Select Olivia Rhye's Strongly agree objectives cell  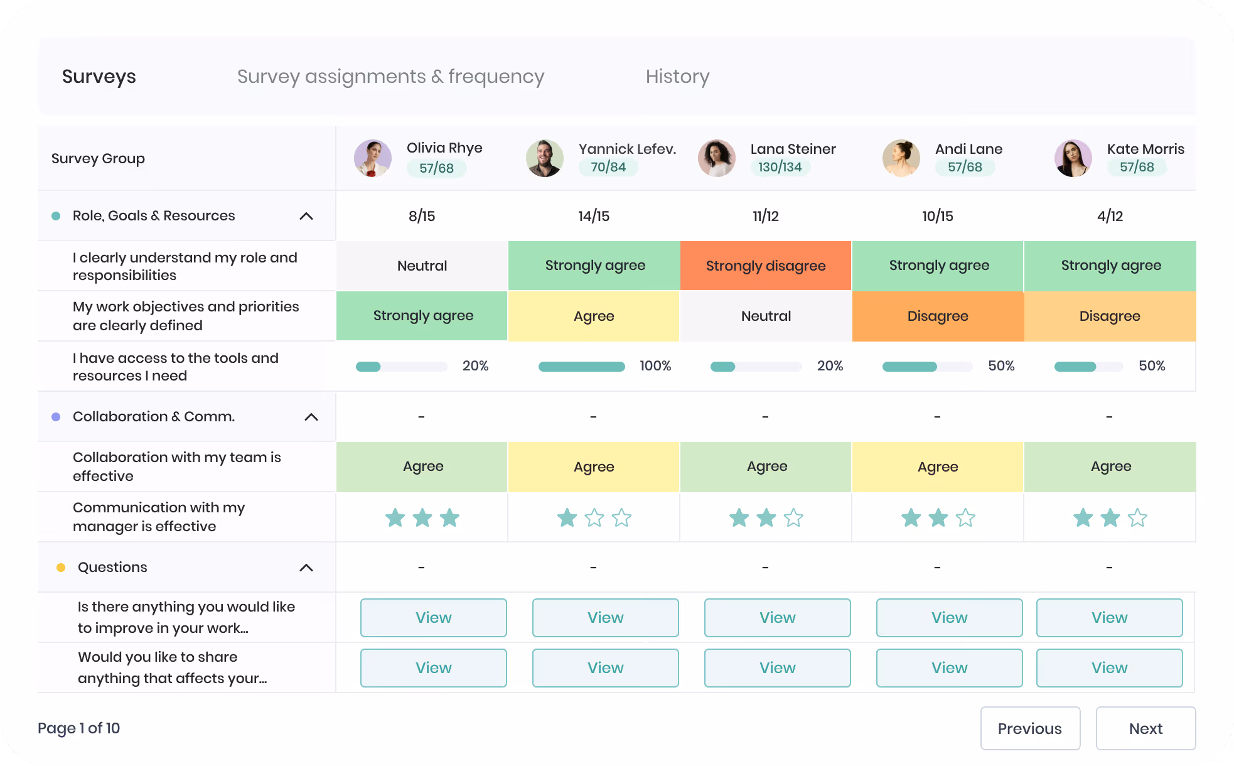point(422,316)
